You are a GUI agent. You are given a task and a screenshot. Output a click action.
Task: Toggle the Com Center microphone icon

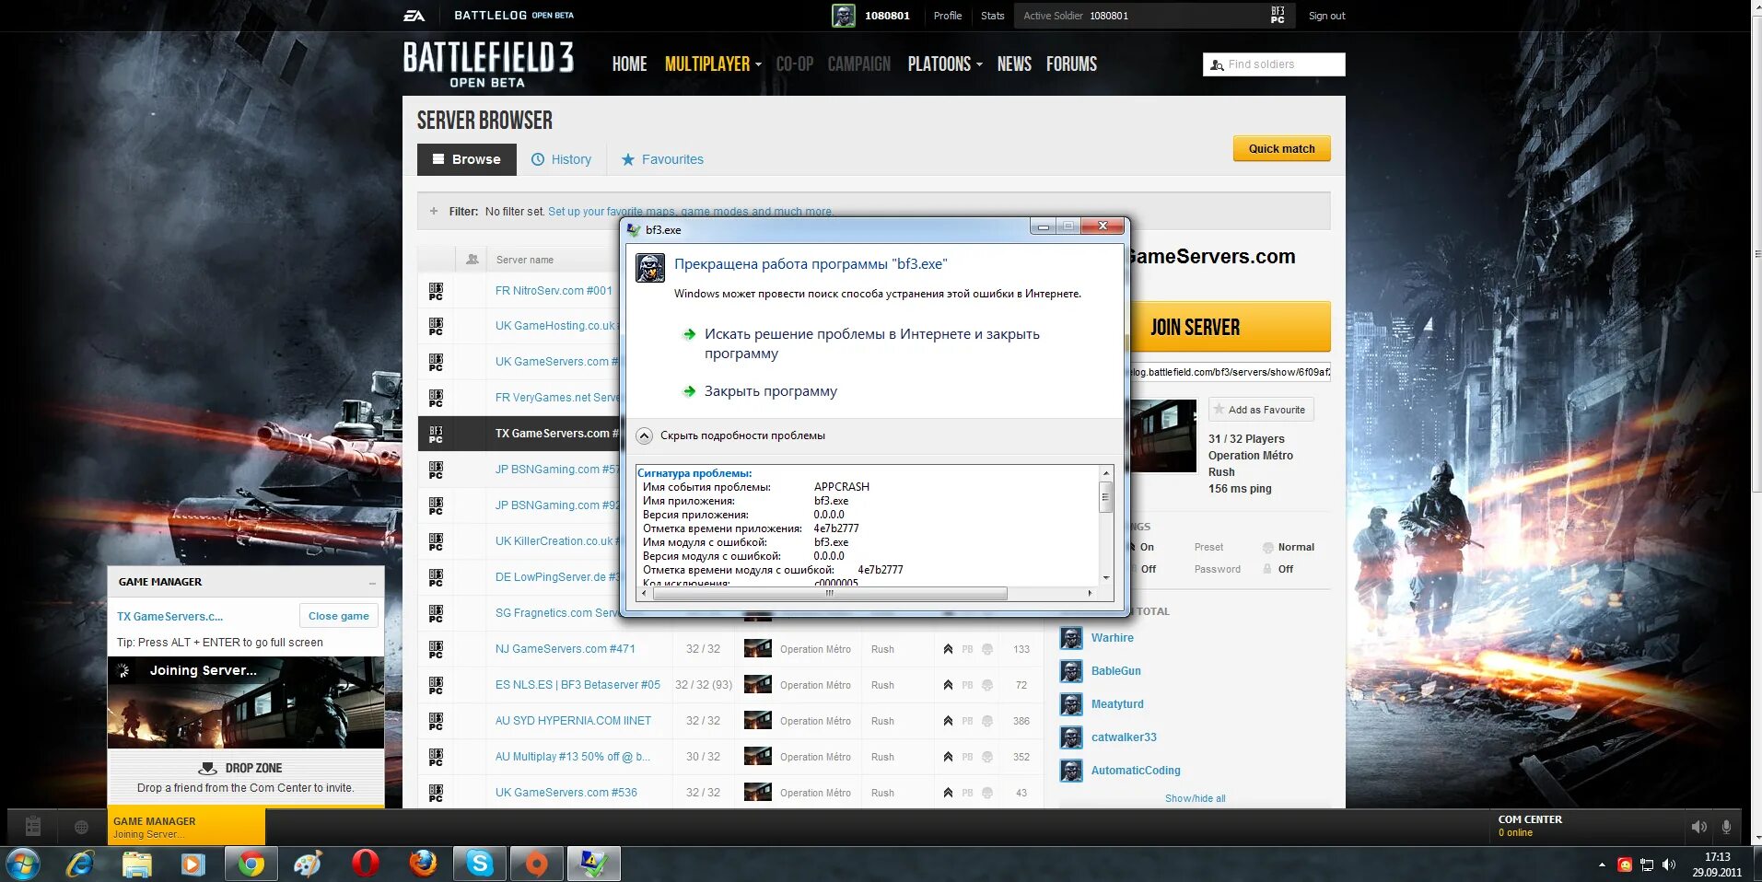click(1727, 827)
